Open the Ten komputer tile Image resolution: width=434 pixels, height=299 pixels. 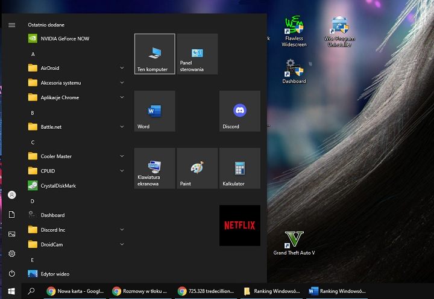[x=155, y=54]
